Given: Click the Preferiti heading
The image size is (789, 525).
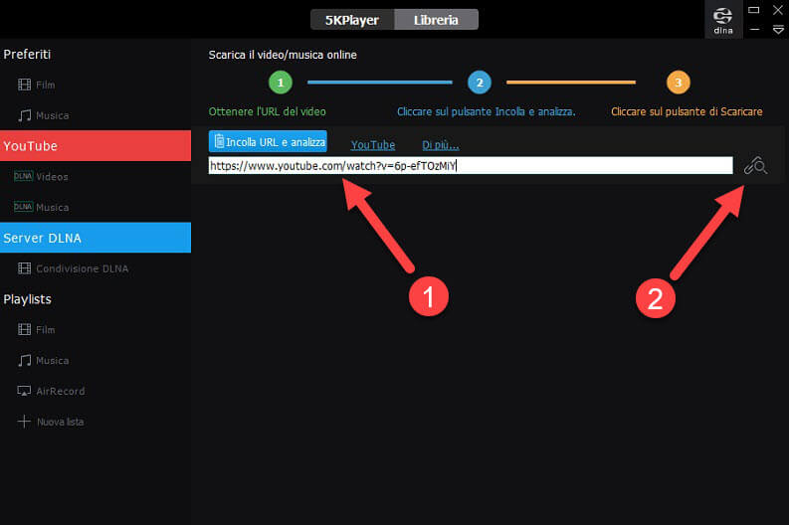Looking at the screenshot, I should tap(27, 55).
